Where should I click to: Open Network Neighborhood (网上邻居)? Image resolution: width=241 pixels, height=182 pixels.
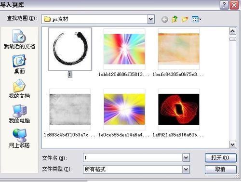[19, 139]
